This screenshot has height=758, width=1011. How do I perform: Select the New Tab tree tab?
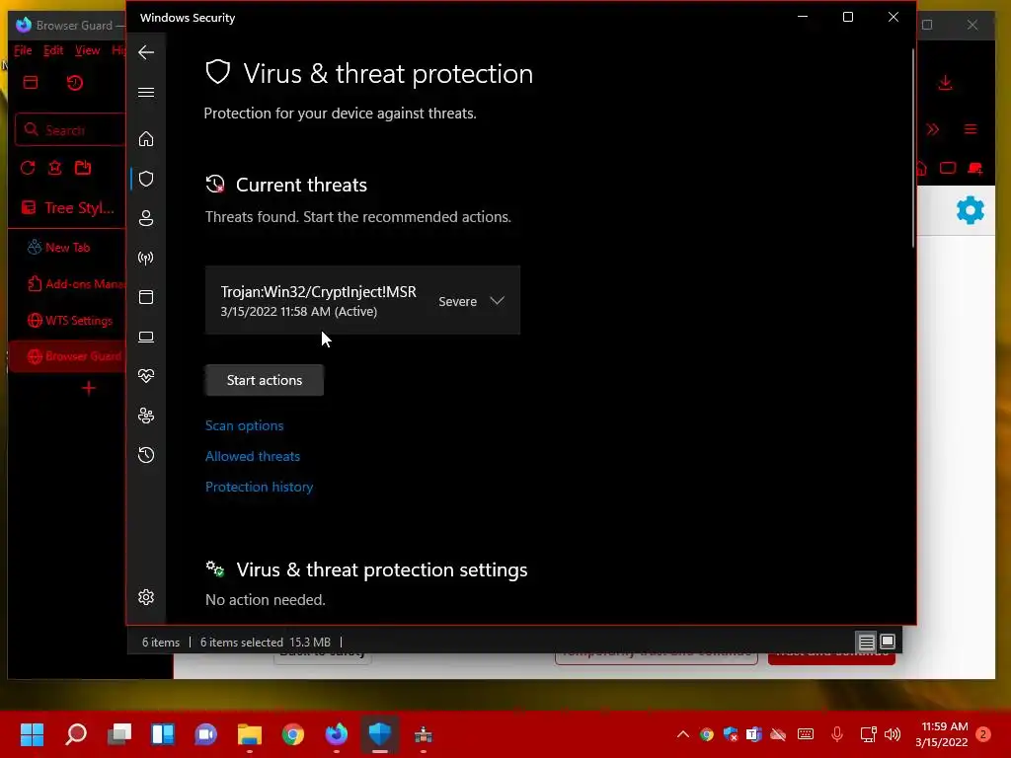pos(68,248)
